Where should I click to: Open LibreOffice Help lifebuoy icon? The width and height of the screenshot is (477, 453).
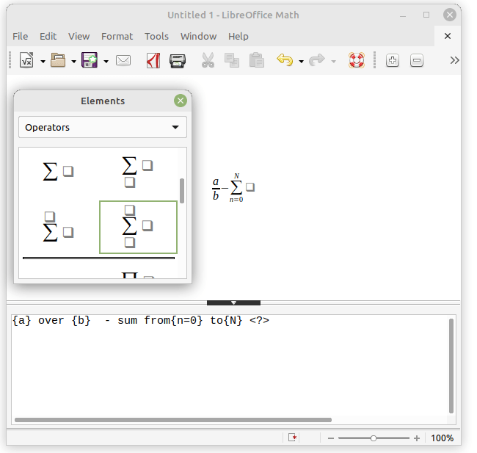coord(357,61)
